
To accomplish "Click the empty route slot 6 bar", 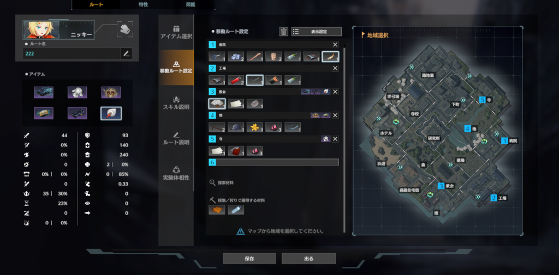I will pos(274,162).
